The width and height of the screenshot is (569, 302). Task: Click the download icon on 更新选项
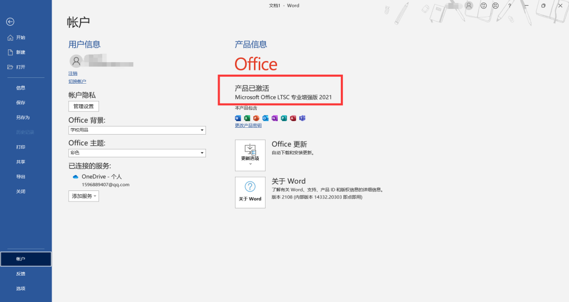pos(250,149)
